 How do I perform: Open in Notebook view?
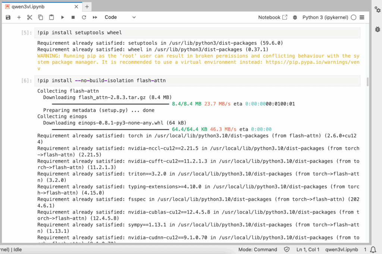(273, 17)
